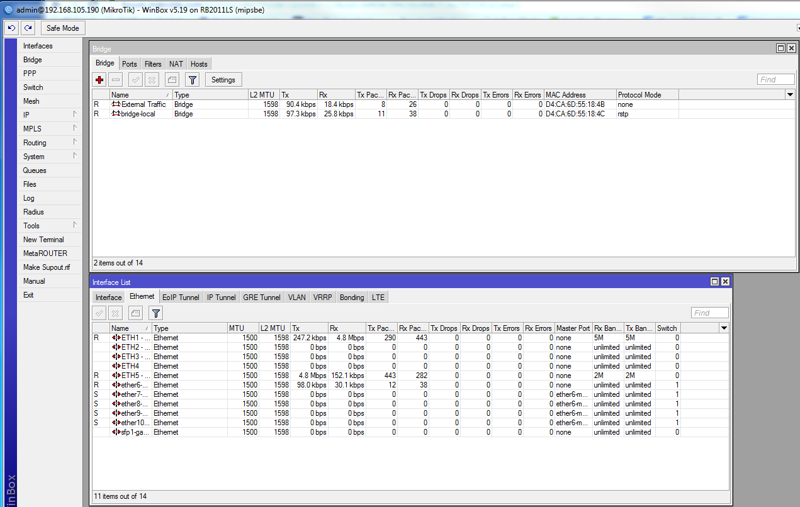
Task: Click the comment icon in Interface List
Action: point(135,313)
